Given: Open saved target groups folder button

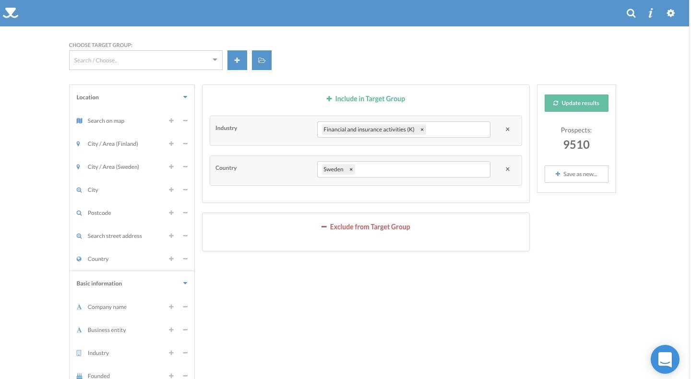Looking at the screenshot, I should [x=262, y=60].
